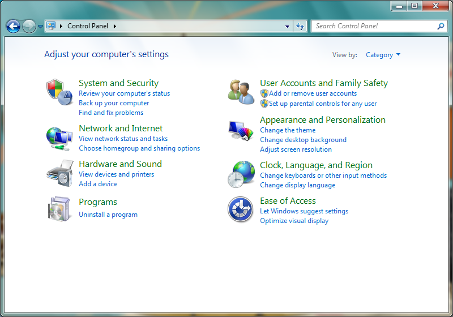The height and width of the screenshot is (317, 453).
Task: Click the grayed Forward arrow button
Action: (x=29, y=27)
